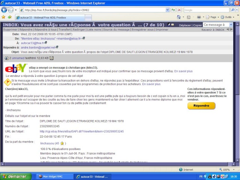This screenshot has width=240, height=180.
Task: Click the save attachment disk icon
Action: tap(51, 58)
